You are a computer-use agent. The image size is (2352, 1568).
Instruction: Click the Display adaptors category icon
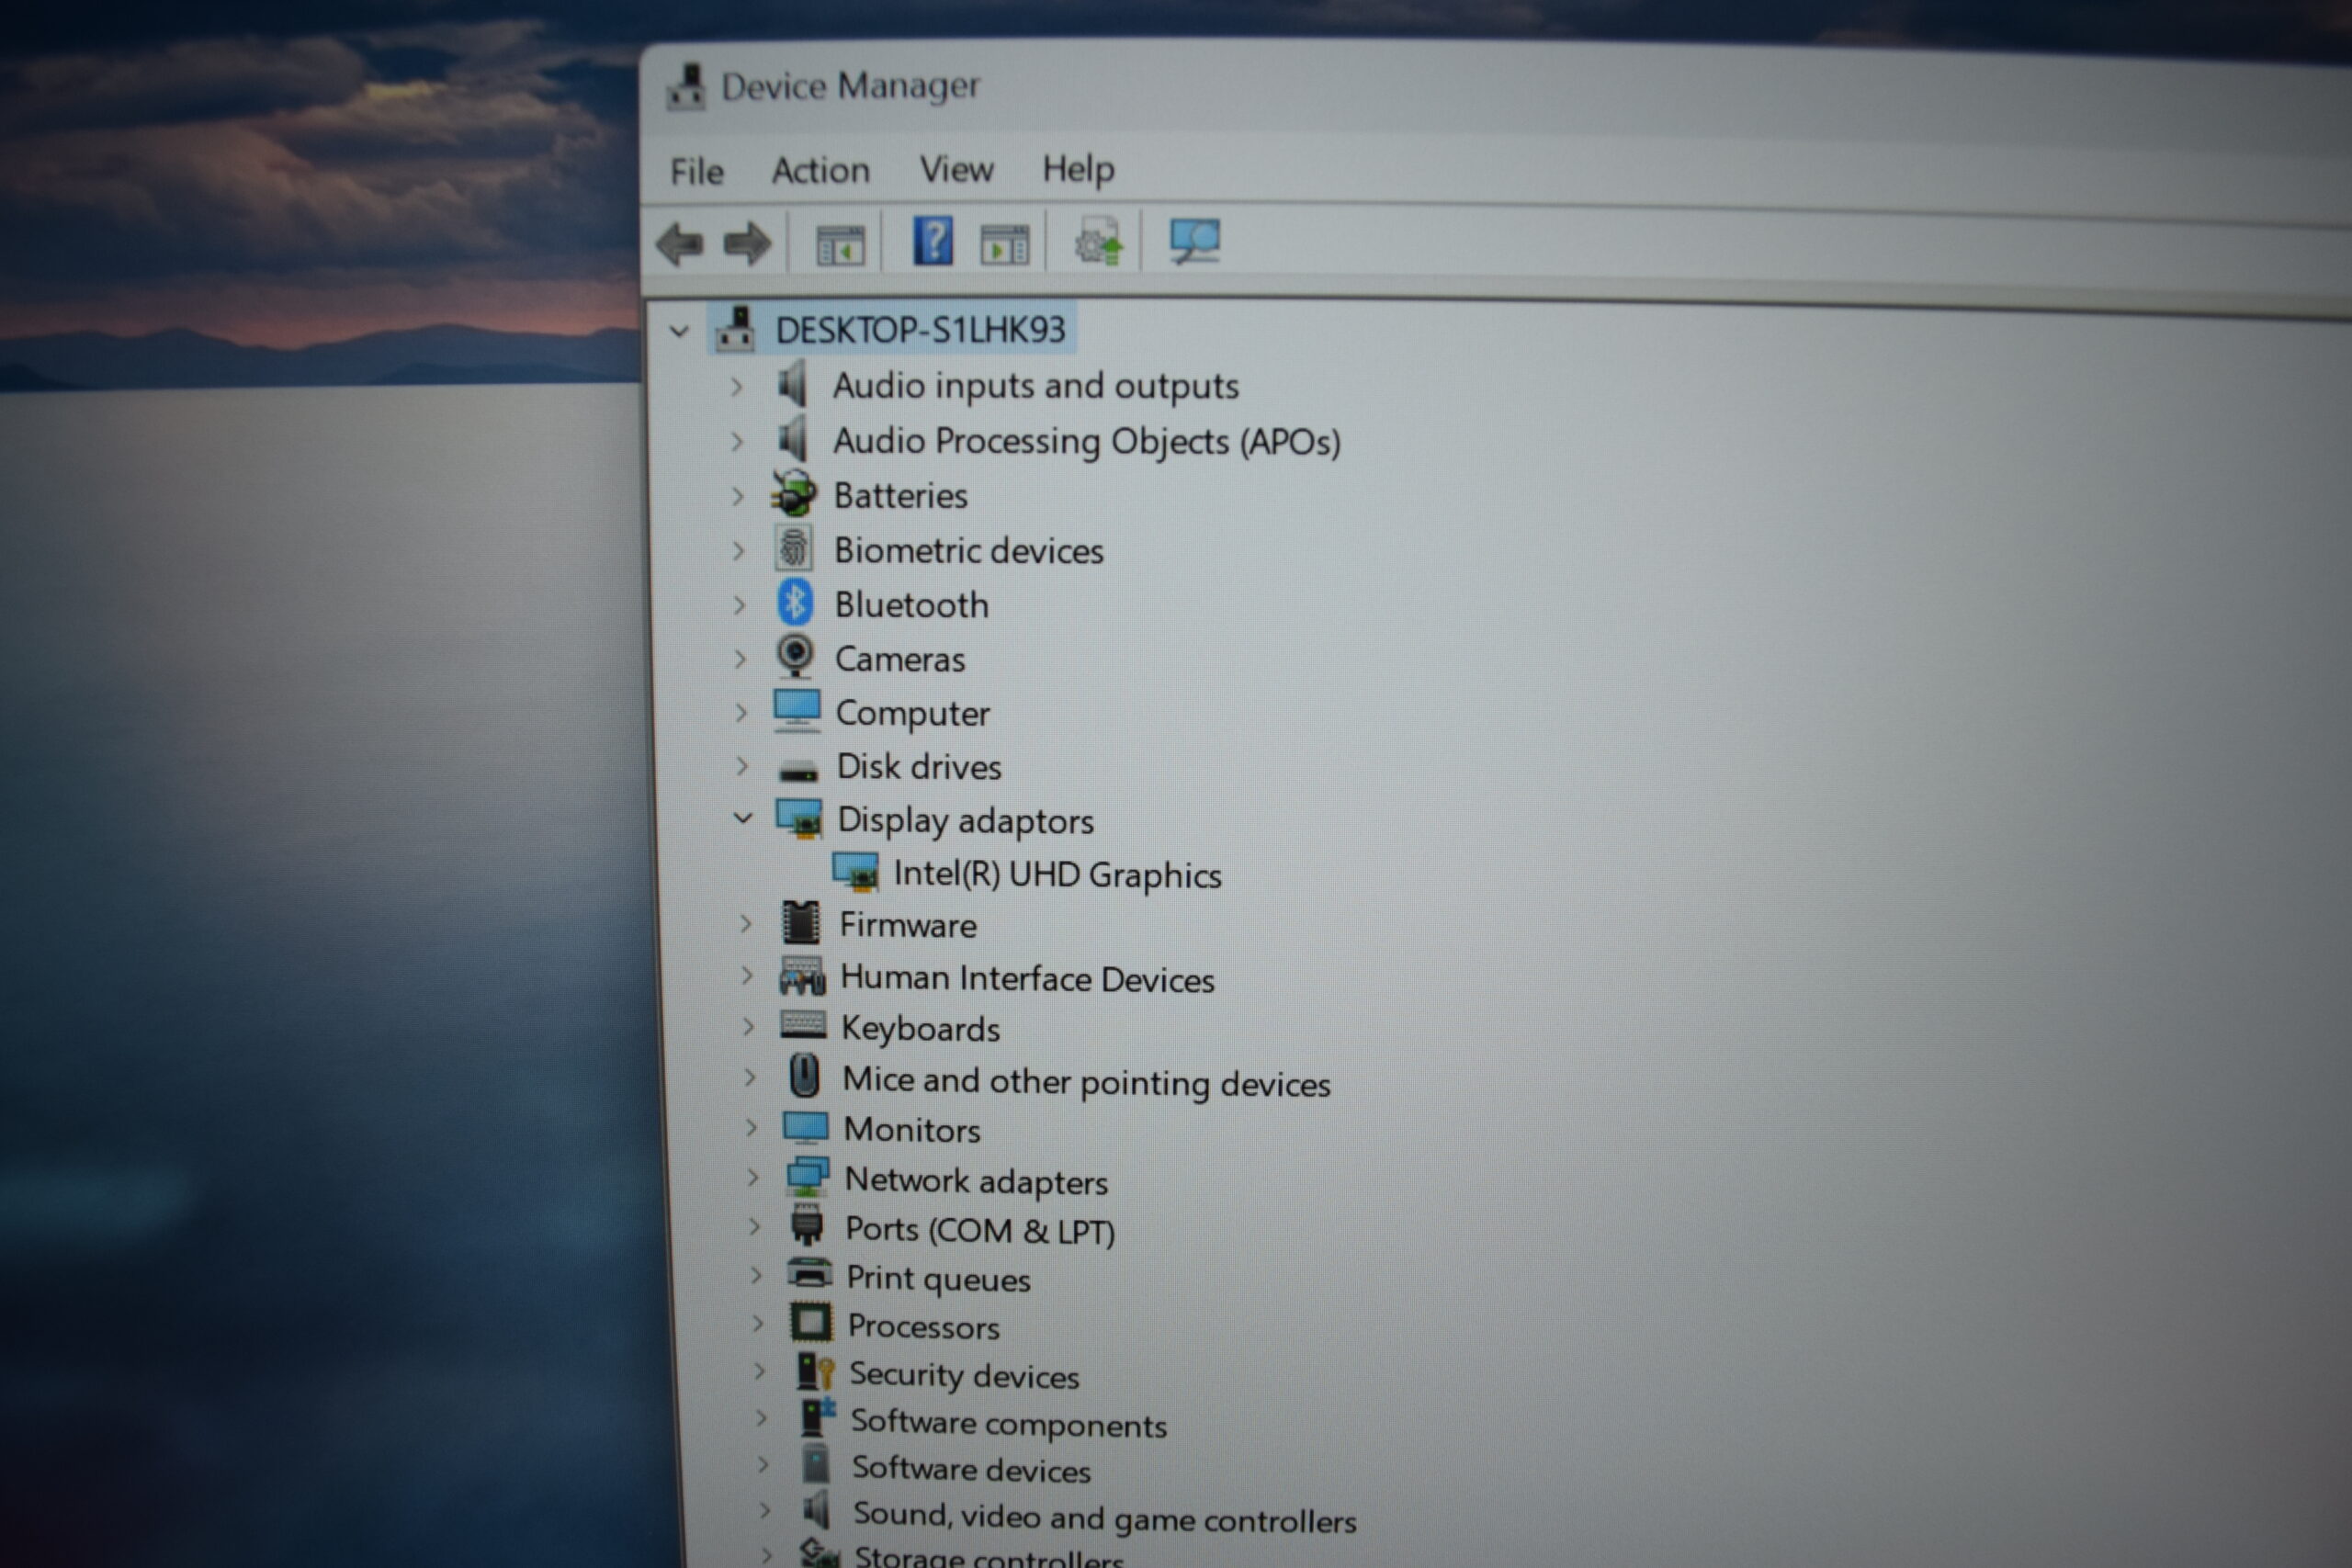pos(800,819)
